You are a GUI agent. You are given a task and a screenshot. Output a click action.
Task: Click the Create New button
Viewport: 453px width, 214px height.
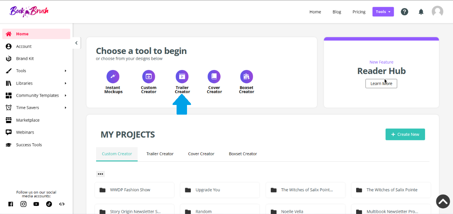405,134
